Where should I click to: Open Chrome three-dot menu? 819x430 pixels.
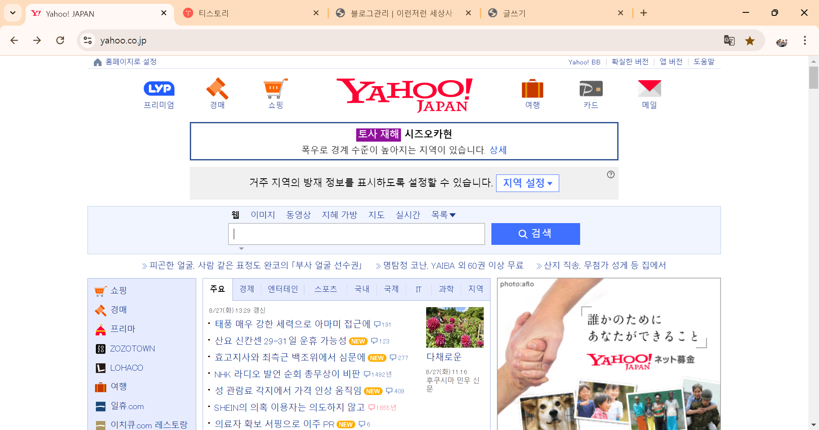[x=804, y=41]
